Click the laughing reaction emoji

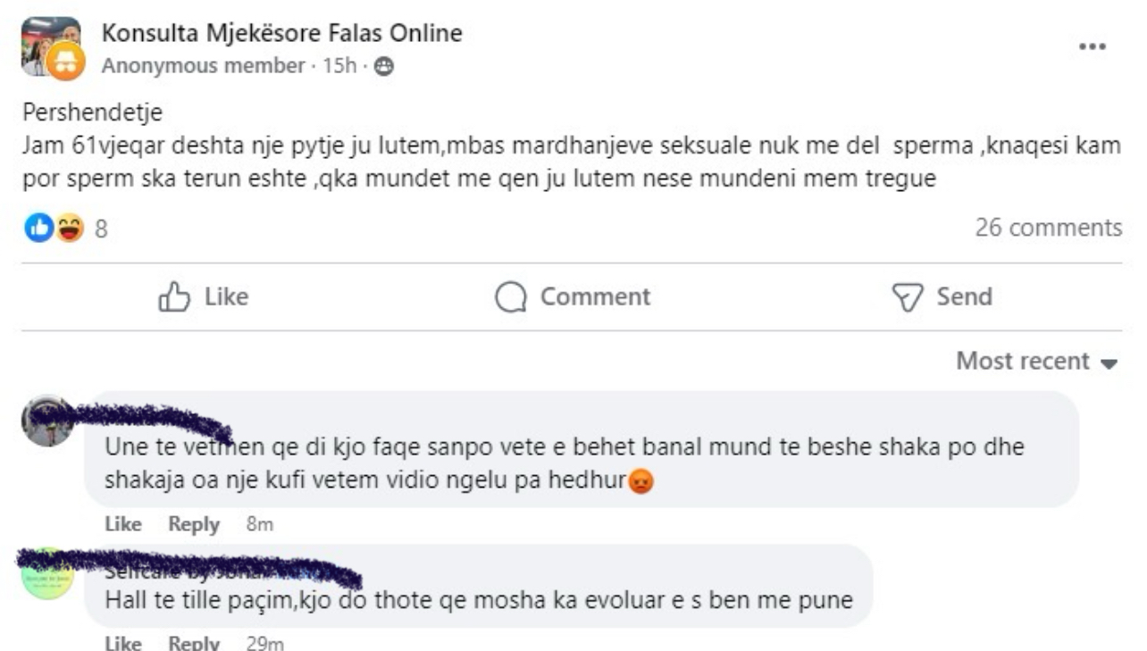click(x=69, y=229)
